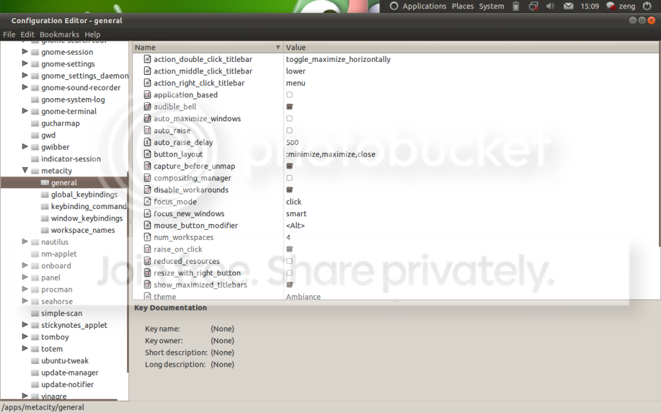
Task: Open the Bookmarks menu
Action: pyautogui.click(x=59, y=34)
